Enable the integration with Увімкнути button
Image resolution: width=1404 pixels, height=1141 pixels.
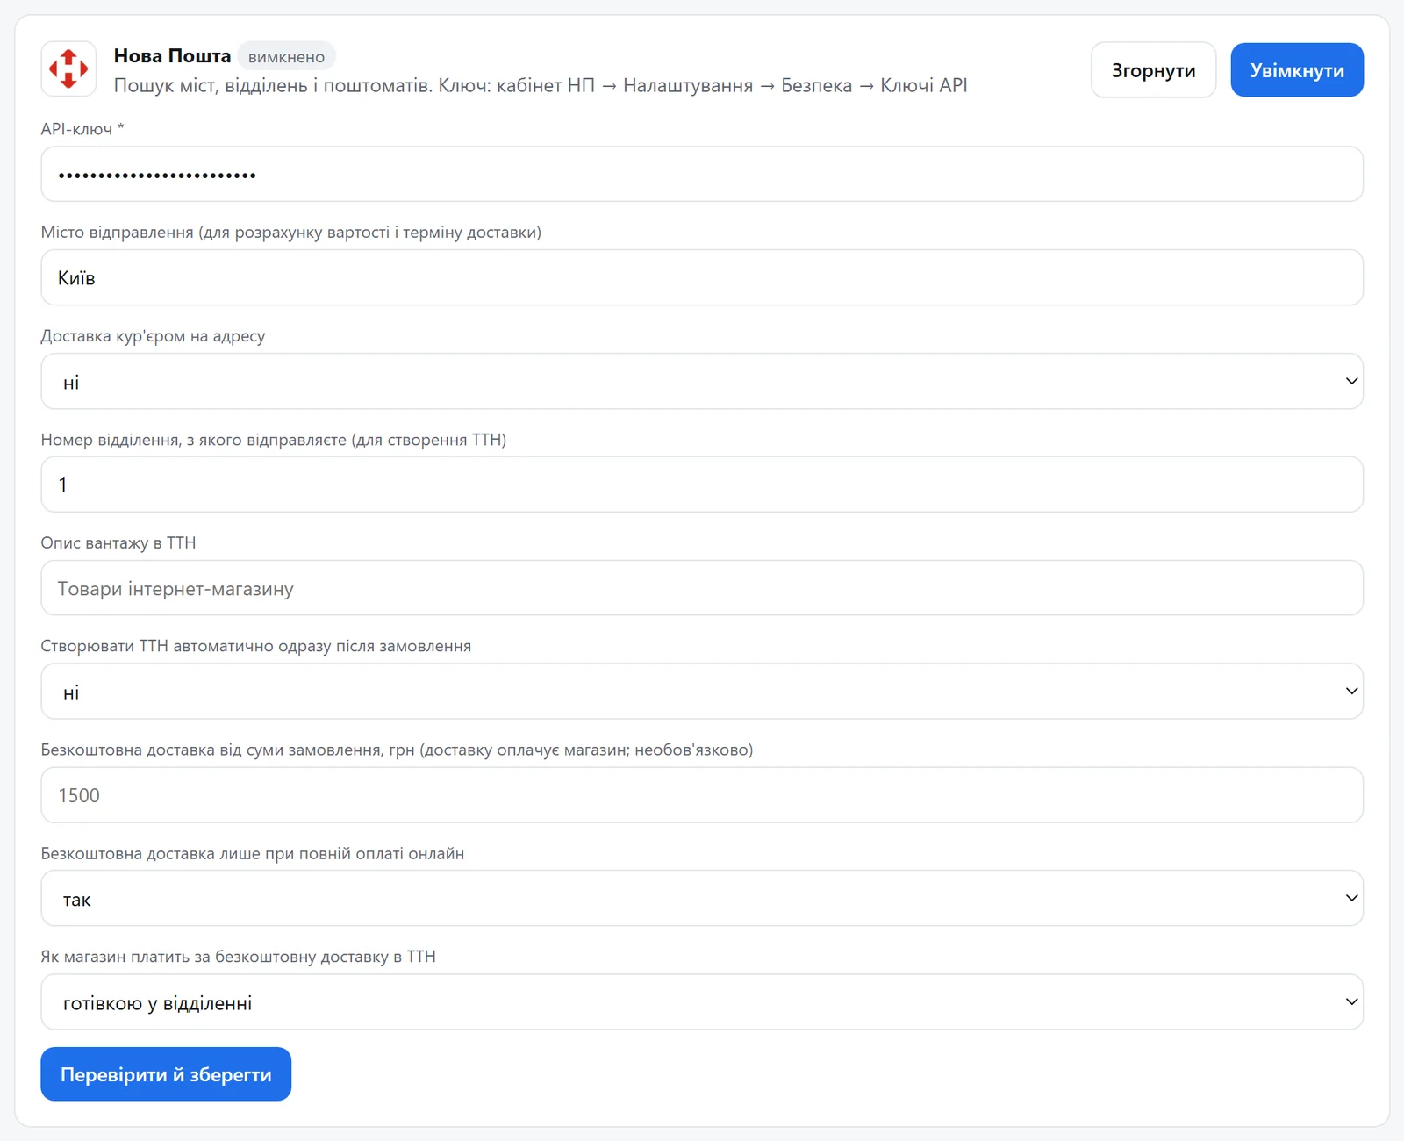[x=1297, y=70]
